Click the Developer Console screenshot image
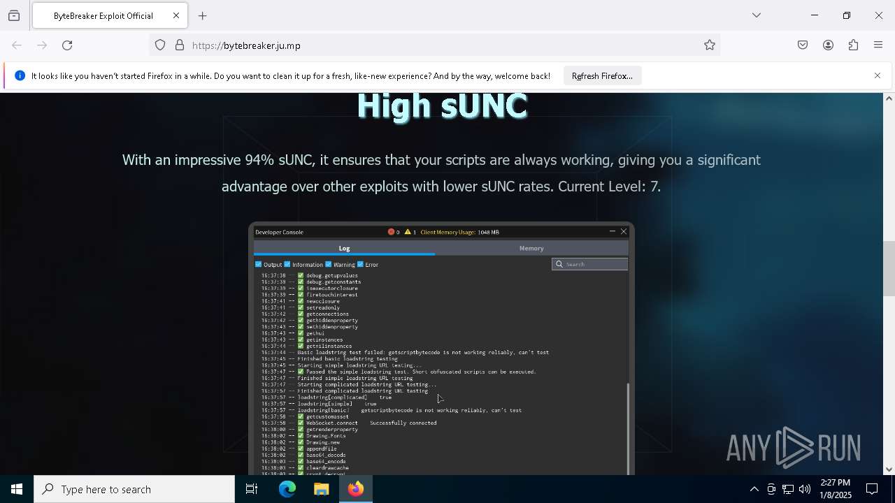895x503 pixels. (441, 349)
